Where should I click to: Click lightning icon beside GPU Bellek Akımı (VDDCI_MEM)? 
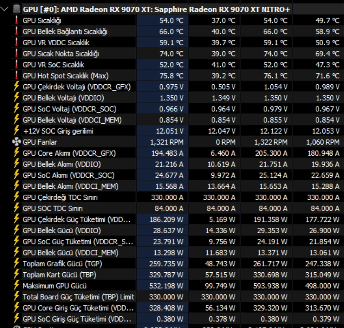click(16, 186)
